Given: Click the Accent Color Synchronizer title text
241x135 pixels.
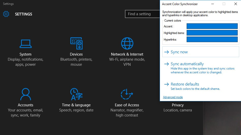Looking at the screenshot, I should coord(180,4).
